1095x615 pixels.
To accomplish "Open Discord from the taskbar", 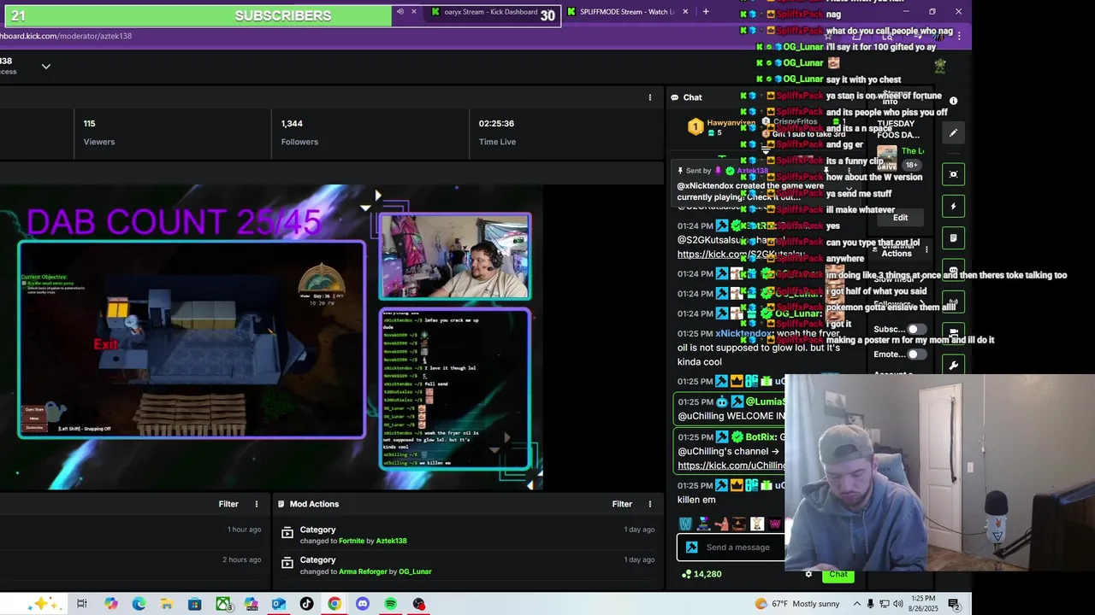I will click(x=362, y=604).
